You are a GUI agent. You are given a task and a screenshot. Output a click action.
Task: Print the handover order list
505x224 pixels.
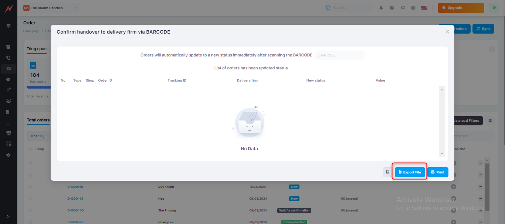point(438,172)
